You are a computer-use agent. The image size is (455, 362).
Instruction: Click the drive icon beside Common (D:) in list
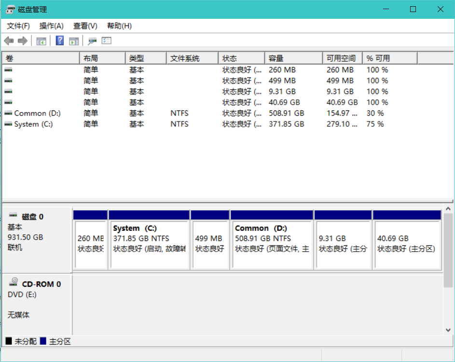[8, 113]
